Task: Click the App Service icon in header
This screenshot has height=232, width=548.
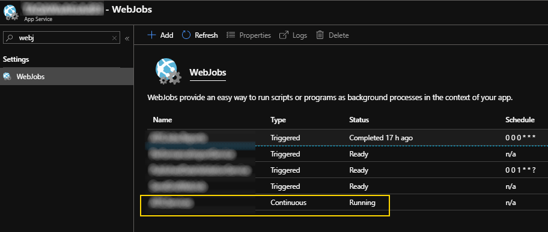Action: [x=11, y=12]
